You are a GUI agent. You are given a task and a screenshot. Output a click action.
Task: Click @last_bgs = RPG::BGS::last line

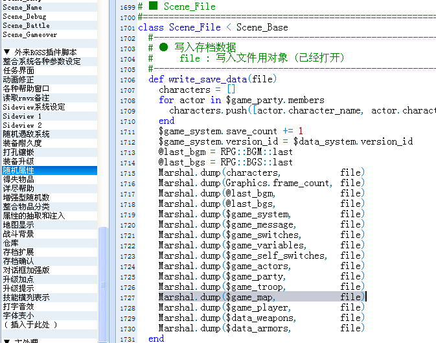pos(225,162)
